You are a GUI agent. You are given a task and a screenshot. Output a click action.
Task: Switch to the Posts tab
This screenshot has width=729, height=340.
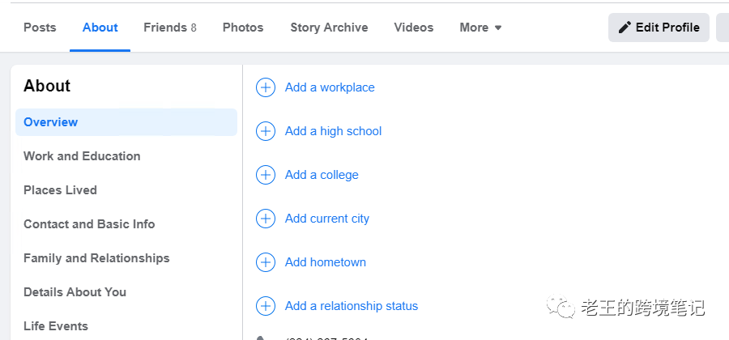pos(40,28)
